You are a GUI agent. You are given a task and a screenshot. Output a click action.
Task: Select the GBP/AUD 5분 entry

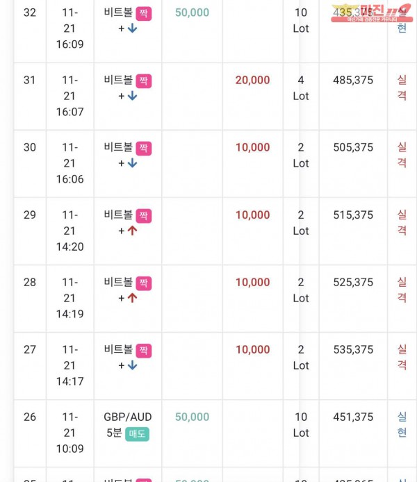[128, 425]
